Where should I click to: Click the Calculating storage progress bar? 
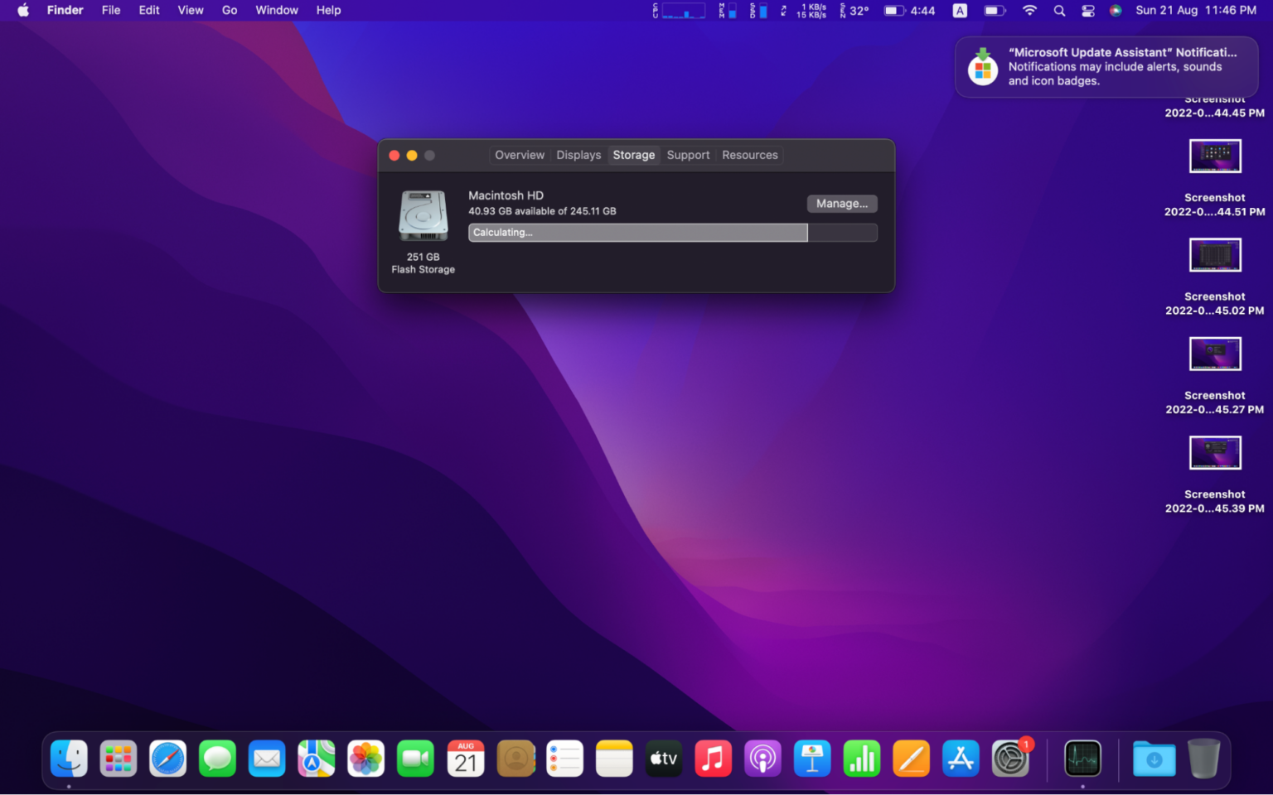pyautogui.click(x=637, y=233)
